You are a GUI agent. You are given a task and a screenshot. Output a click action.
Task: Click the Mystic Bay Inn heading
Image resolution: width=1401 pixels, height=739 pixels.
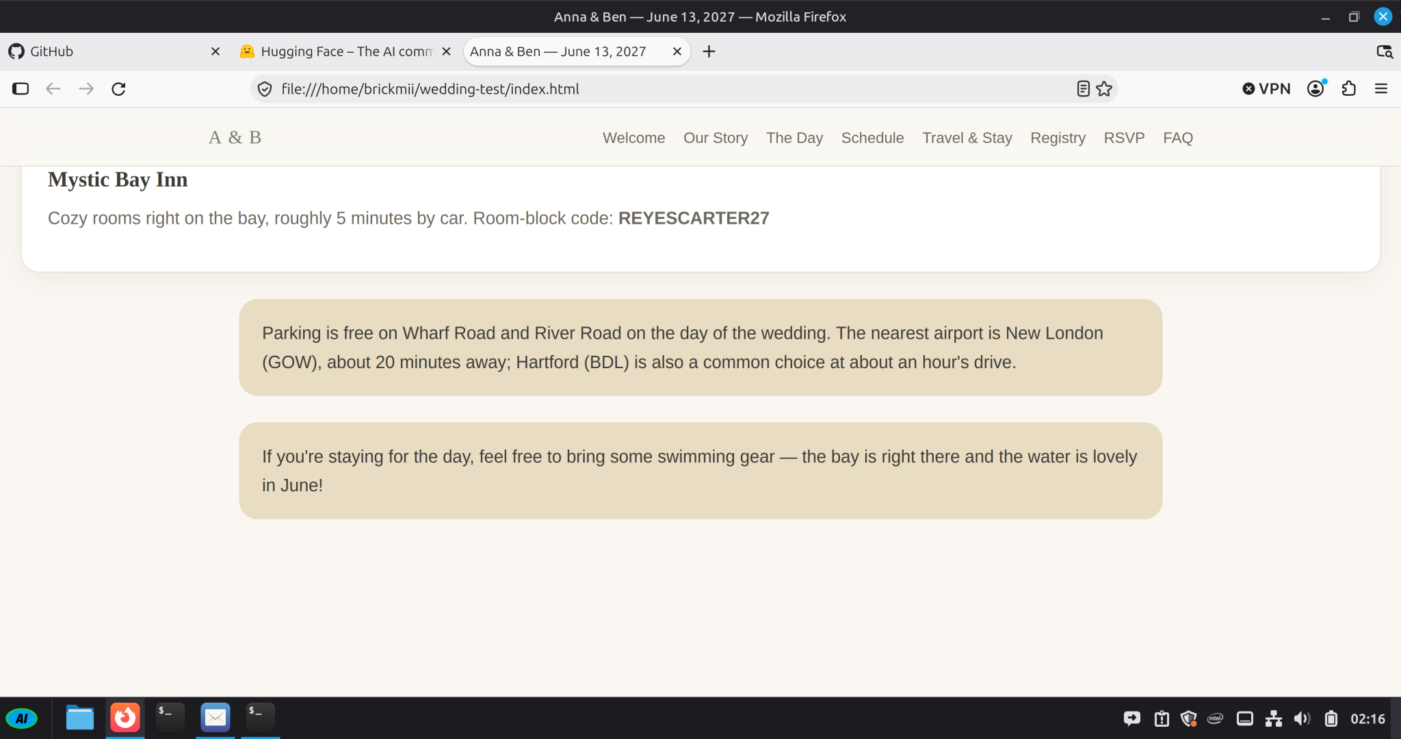point(118,179)
